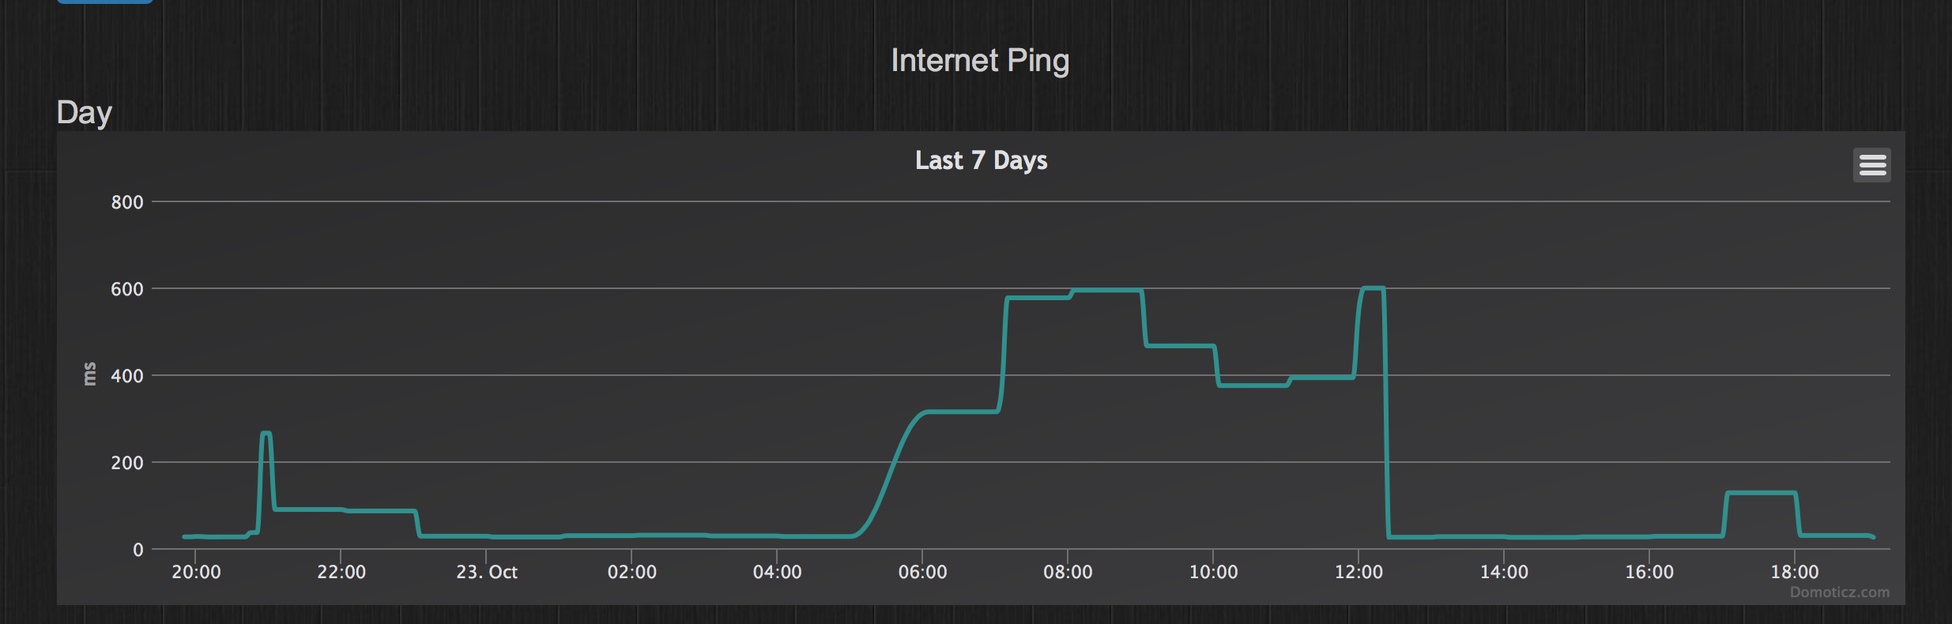
Task: Click the 600 ms plateau around 08:30
Action: [x=1107, y=291]
